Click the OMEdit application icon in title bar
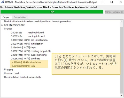 point(3,2)
